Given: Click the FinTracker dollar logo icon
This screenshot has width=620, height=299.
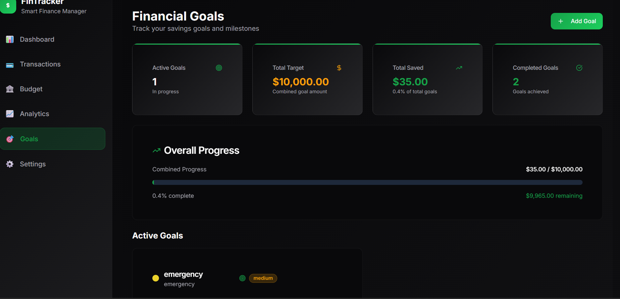Looking at the screenshot, I should click(8, 5).
